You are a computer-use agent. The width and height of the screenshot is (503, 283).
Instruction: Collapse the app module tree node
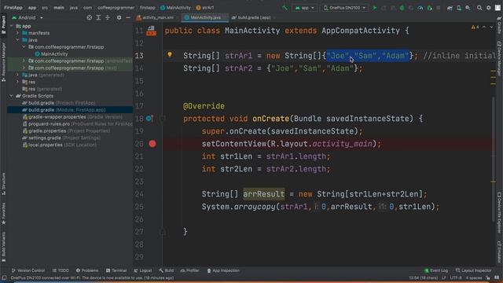[x=12, y=26]
